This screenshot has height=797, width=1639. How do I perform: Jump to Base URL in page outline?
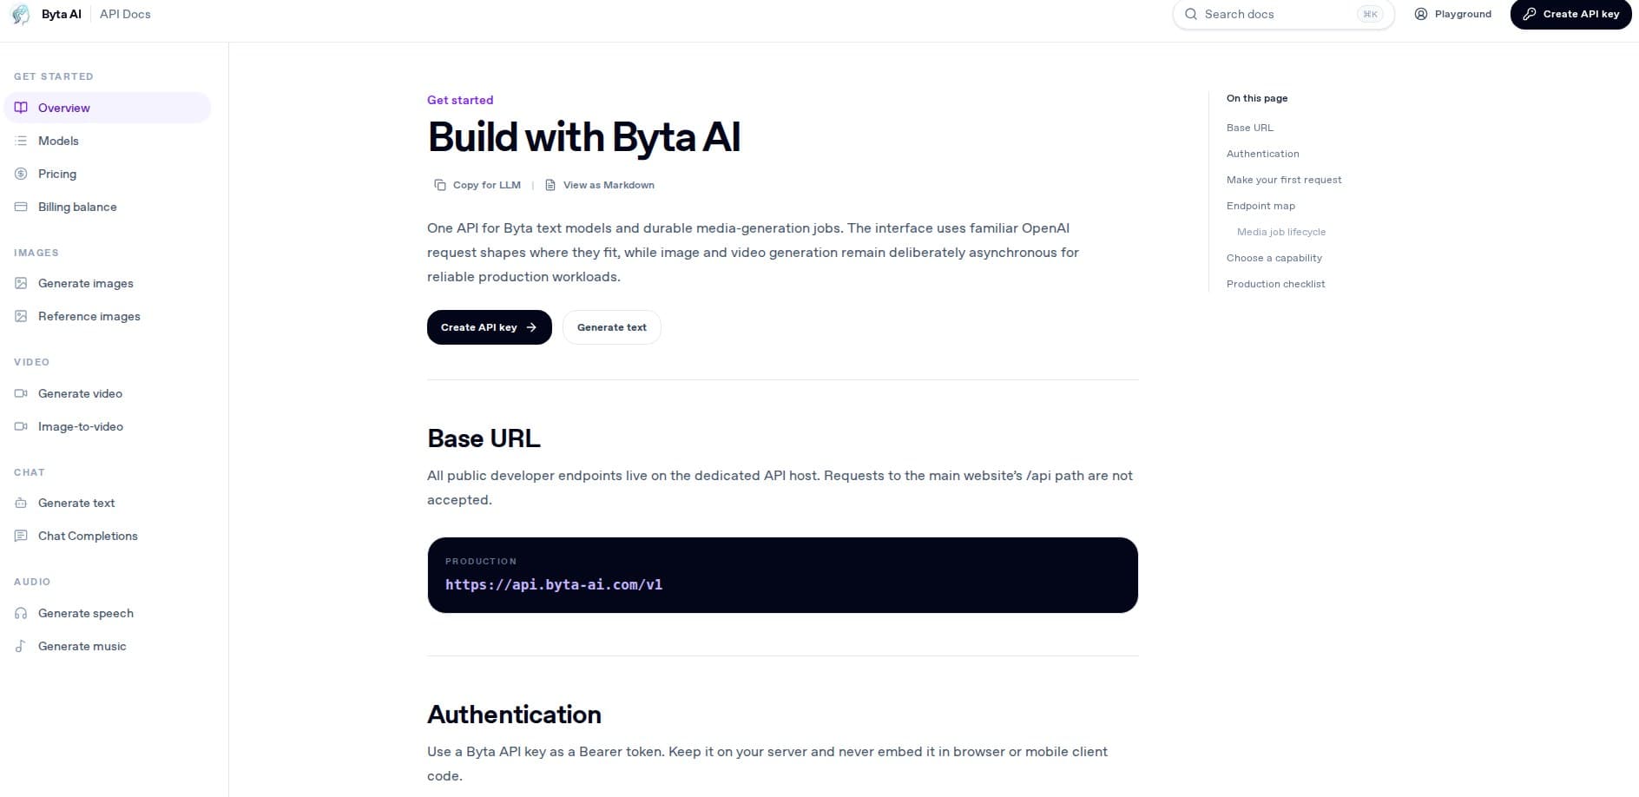[1250, 128]
